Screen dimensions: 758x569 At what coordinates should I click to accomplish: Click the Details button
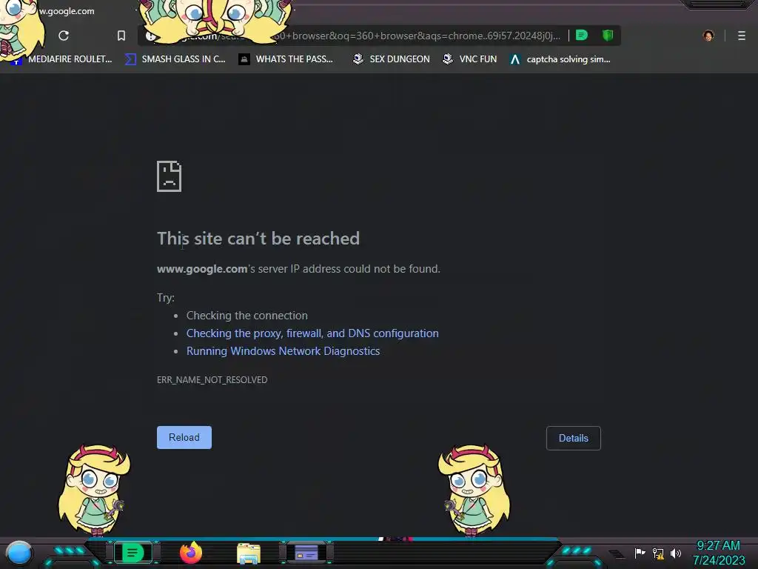tap(574, 438)
